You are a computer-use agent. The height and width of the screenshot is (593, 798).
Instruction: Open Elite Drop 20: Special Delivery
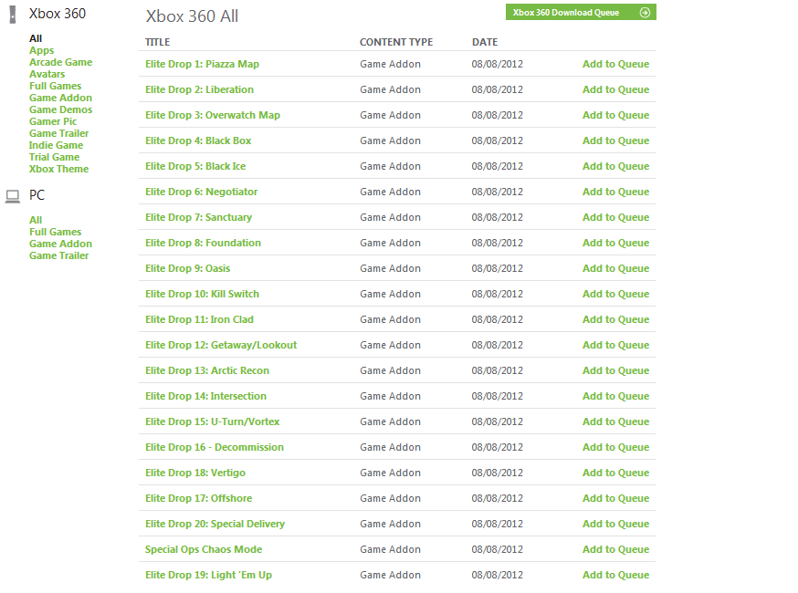[215, 524]
